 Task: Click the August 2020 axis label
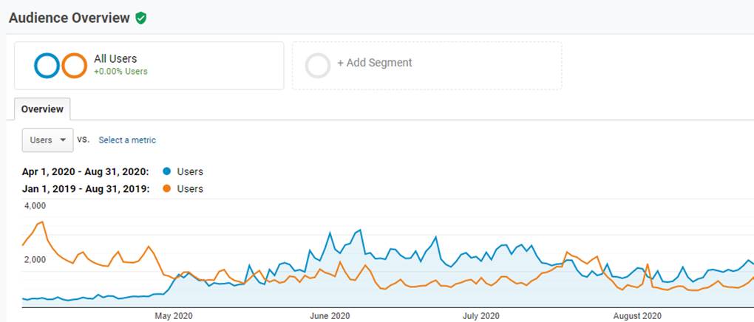point(637,316)
